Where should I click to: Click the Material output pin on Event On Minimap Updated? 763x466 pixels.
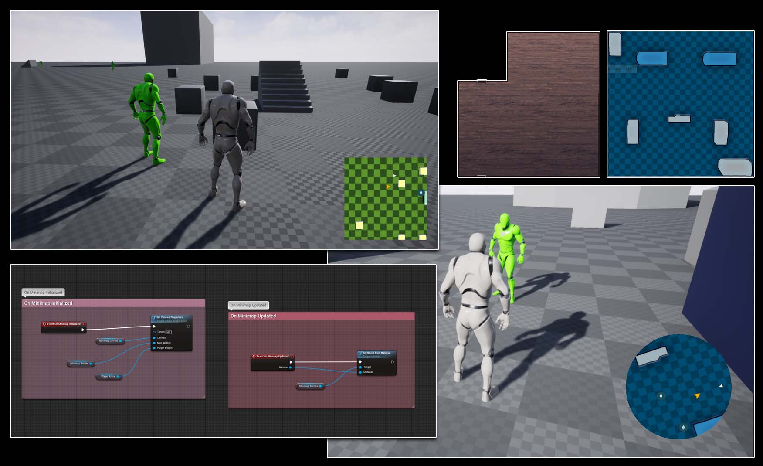click(290, 367)
